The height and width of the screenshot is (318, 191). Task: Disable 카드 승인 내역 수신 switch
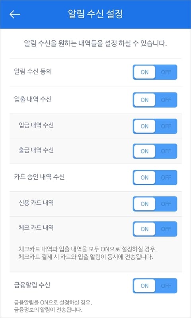[x=155, y=177]
